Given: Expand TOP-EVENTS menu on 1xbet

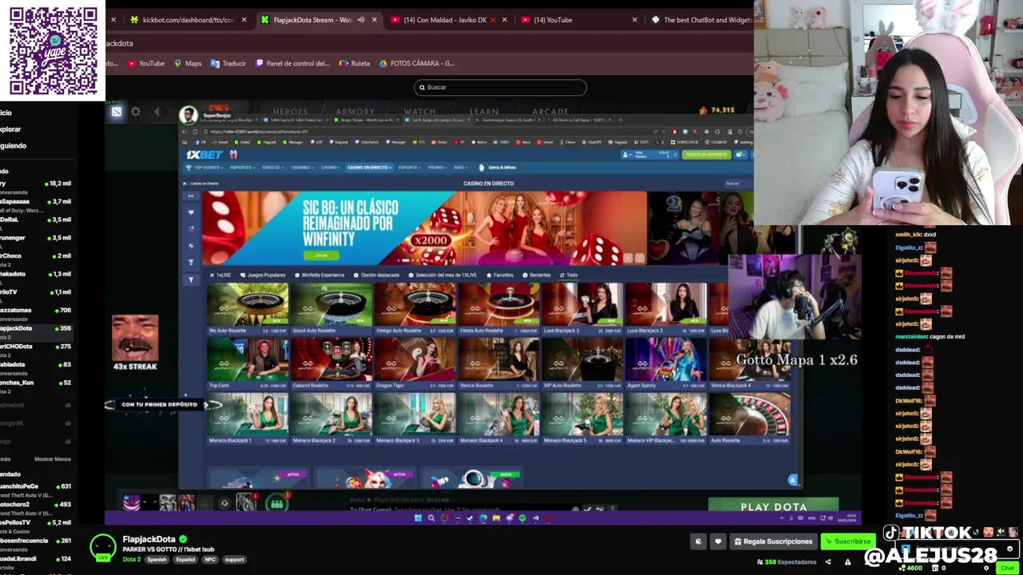Looking at the screenshot, I should (205, 168).
